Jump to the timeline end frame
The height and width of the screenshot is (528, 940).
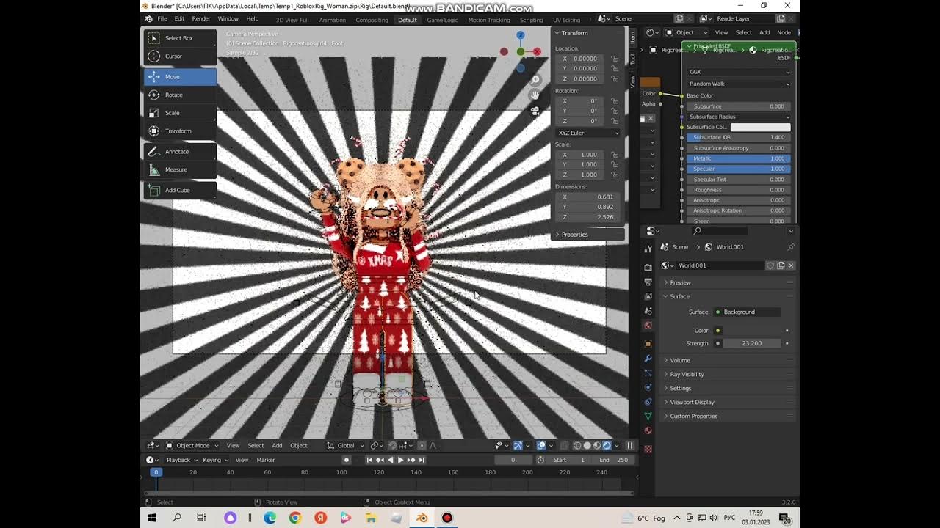pyautogui.click(x=422, y=460)
